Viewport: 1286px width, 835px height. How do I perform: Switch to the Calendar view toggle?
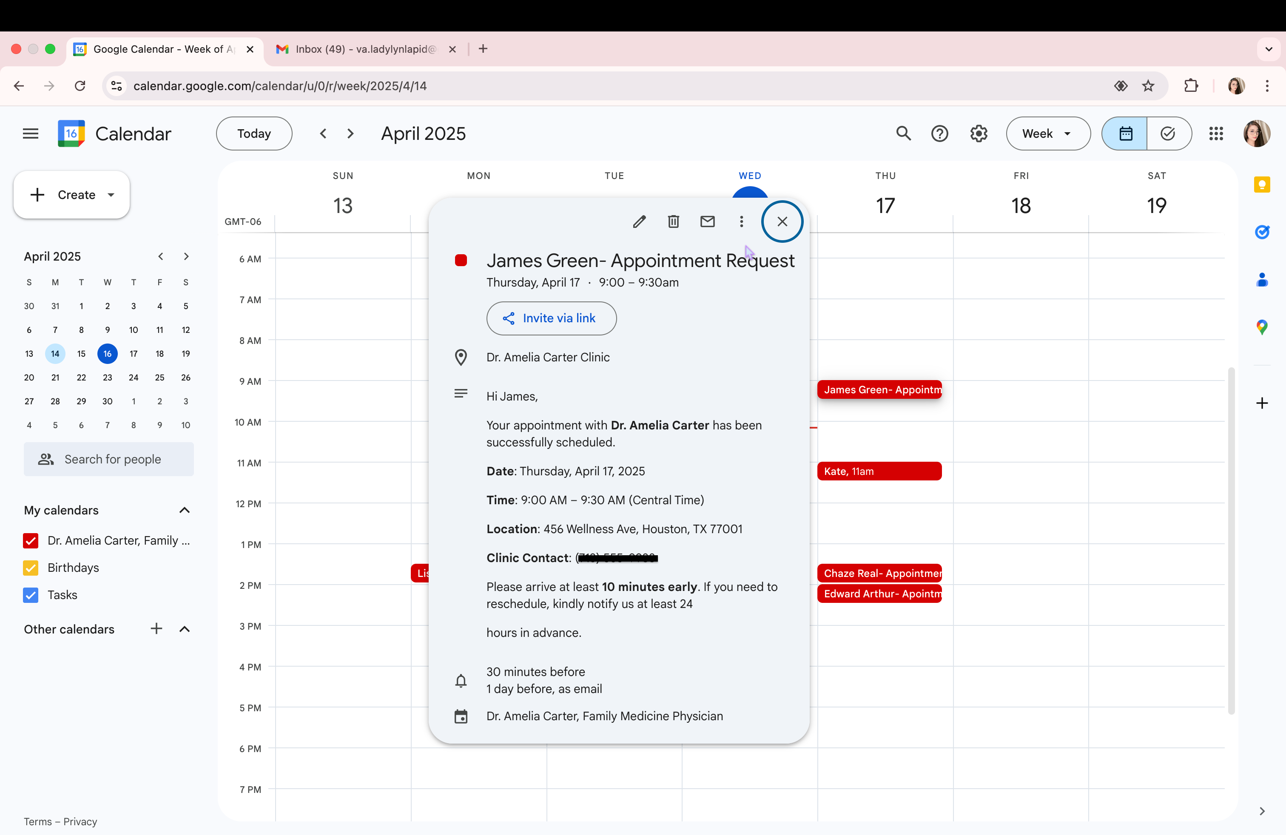[x=1125, y=133]
